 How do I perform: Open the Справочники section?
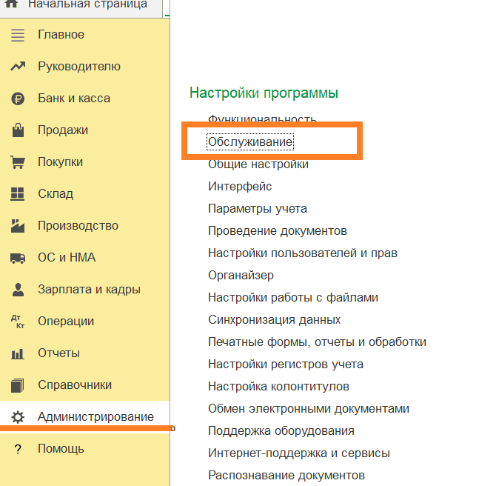[75, 385]
